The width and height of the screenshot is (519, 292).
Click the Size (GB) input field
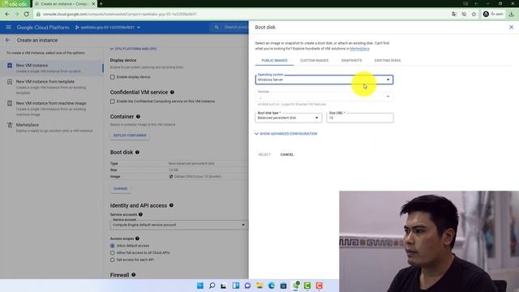(360, 118)
